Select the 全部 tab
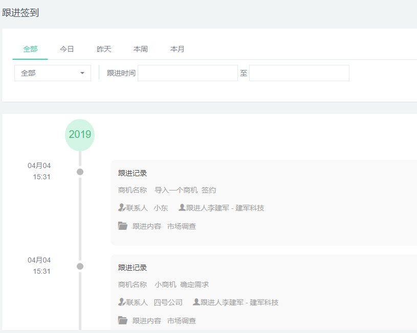Screen dimensions: 417x333 click(x=30, y=49)
